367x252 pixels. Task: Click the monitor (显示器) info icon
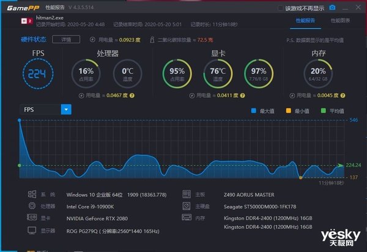click(32, 230)
